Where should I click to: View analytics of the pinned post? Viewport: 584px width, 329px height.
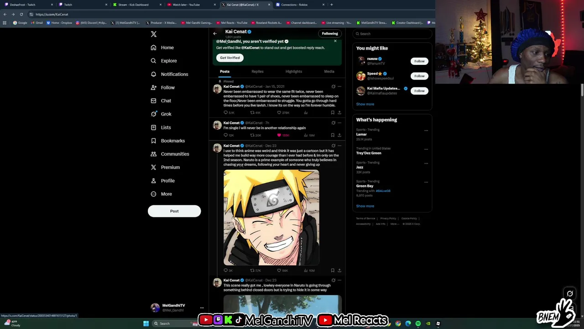306,112
